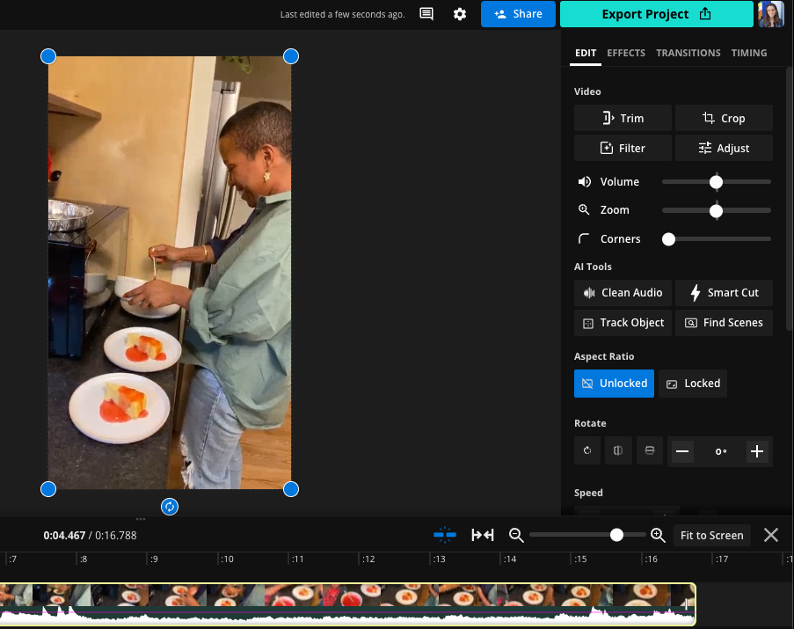794x629 pixels.
Task: Switch to the EFFECTS tab
Action: pos(626,53)
